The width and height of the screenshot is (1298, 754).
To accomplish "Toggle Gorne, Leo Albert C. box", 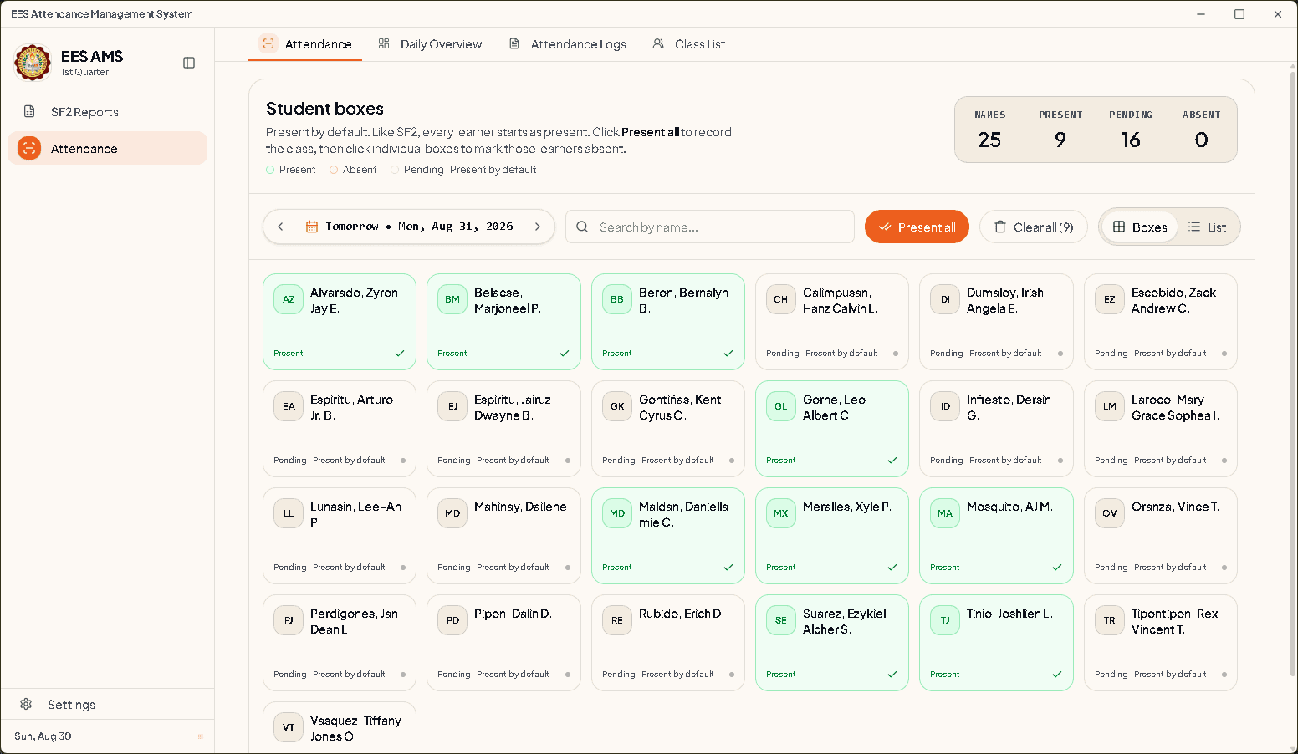I will (832, 429).
